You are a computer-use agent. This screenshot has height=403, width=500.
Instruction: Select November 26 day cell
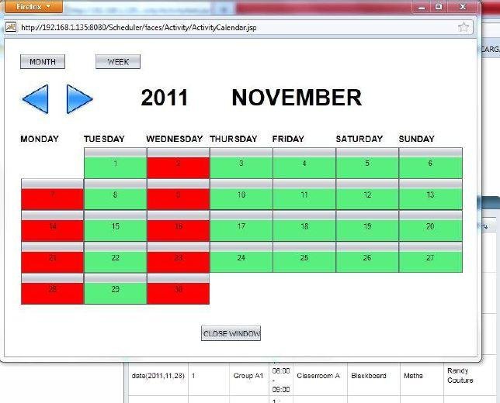coord(367,257)
